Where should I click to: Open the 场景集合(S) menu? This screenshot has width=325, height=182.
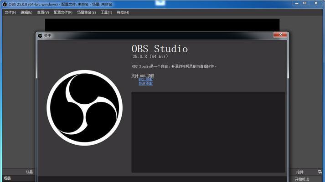[87, 12]
